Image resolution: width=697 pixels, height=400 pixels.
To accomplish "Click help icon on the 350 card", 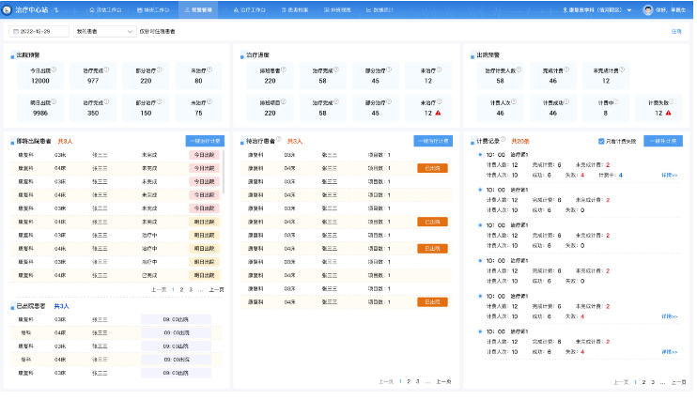I will click(106, 101).
